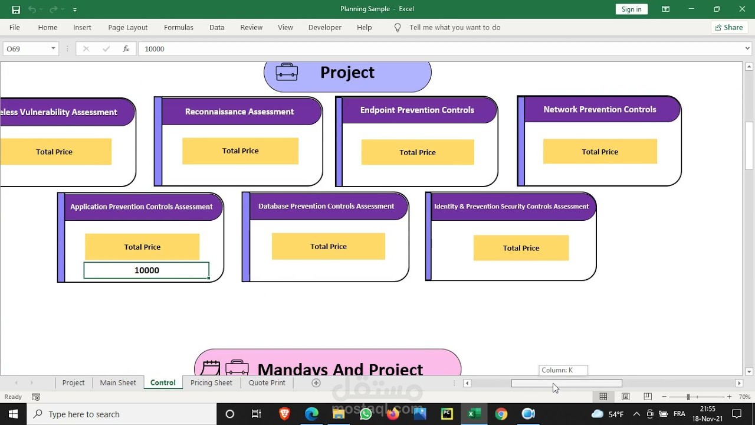Launch Brave browser from the taskbar
This screenshot has width=755, height=425.
(284, 414)
